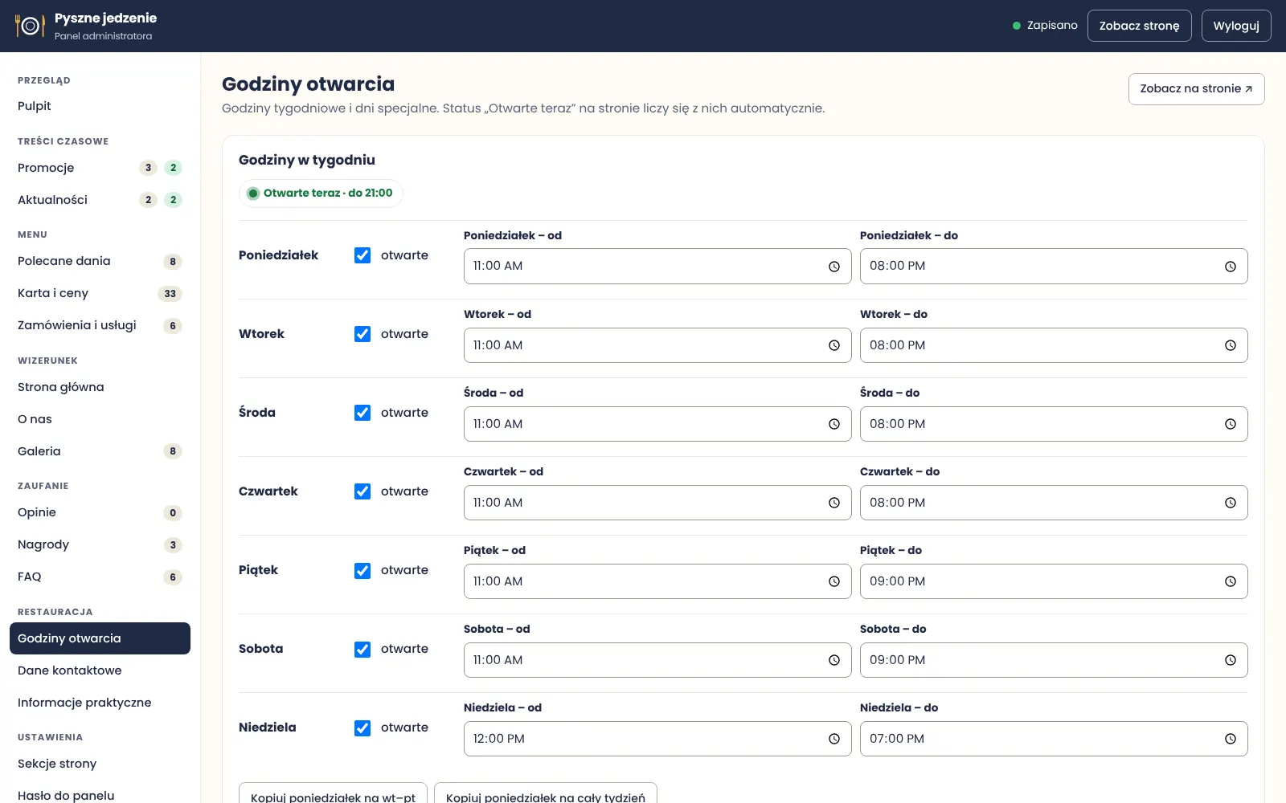1286x803 pixels.
Task: Open clock picker for Poniedziałek – do
Action: point(1231,267)
